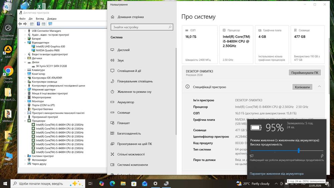334x188 pixels.
Task: Click the power mode slider handle
Action: tap(299, 151)
